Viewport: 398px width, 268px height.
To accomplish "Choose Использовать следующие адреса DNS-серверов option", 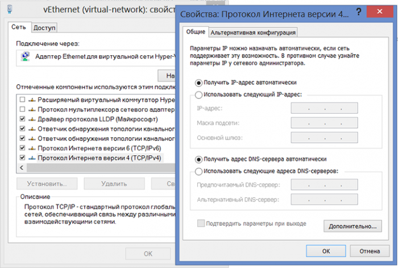I will [x=198, y=171].
